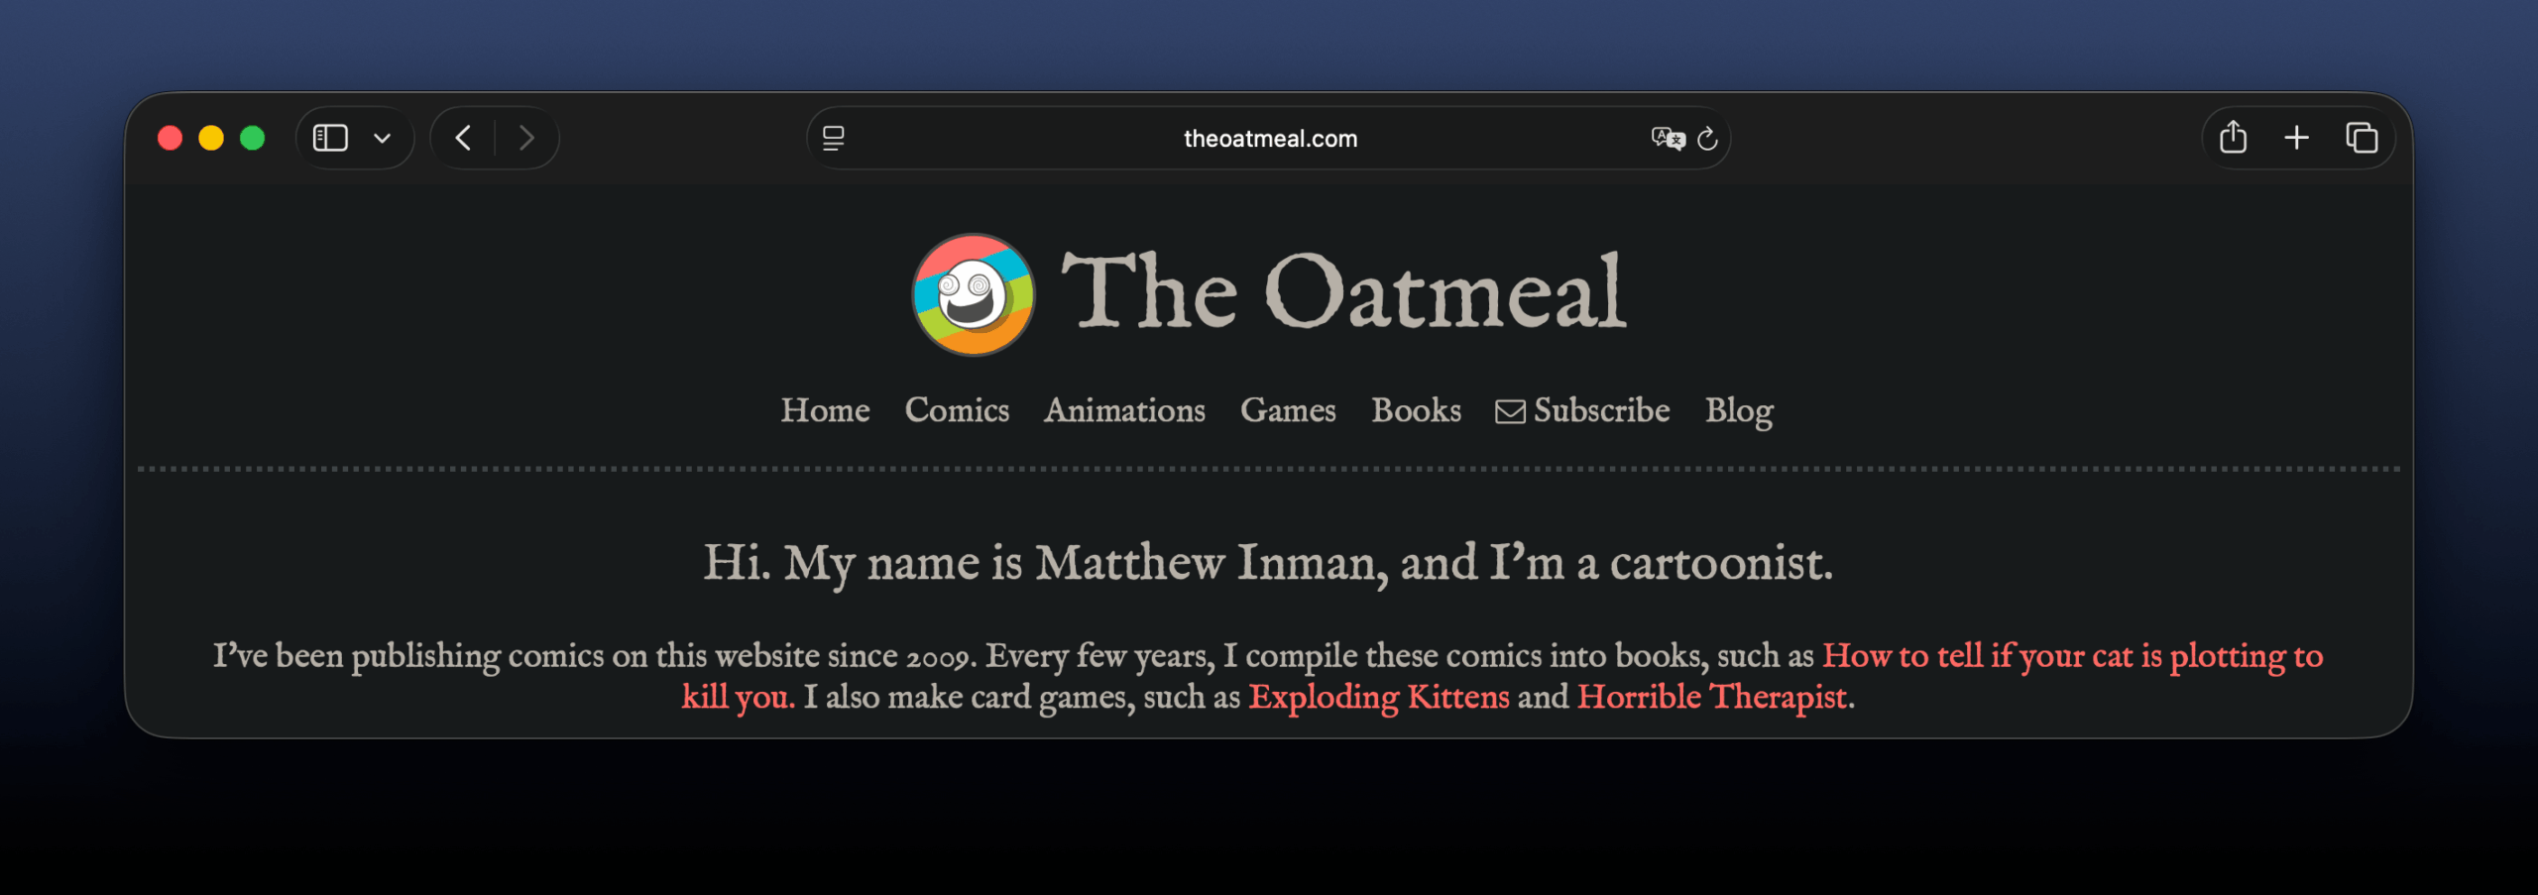Minimize the window with yellow button
The image size is (2538, 895).
pyautogui.click(x=211, y=138)
